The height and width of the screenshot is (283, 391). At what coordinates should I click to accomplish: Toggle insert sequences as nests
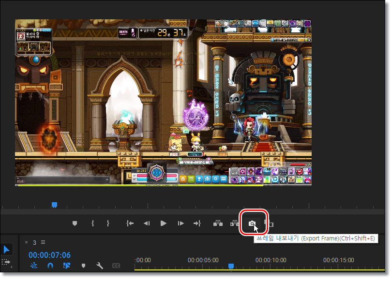point(34,266)
